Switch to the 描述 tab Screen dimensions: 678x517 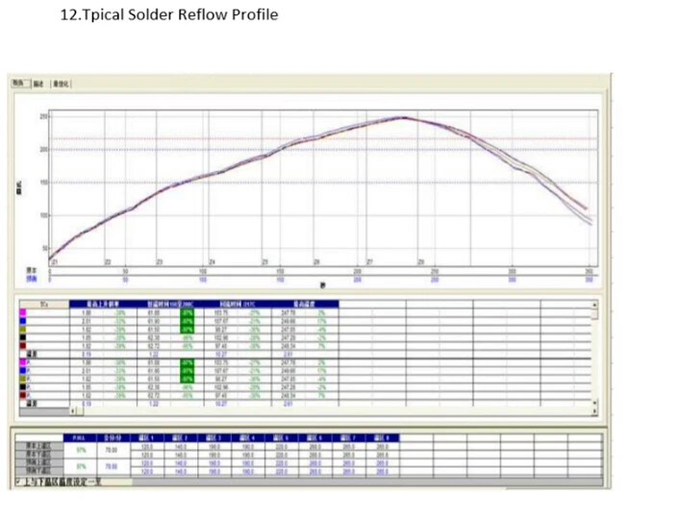38,84
